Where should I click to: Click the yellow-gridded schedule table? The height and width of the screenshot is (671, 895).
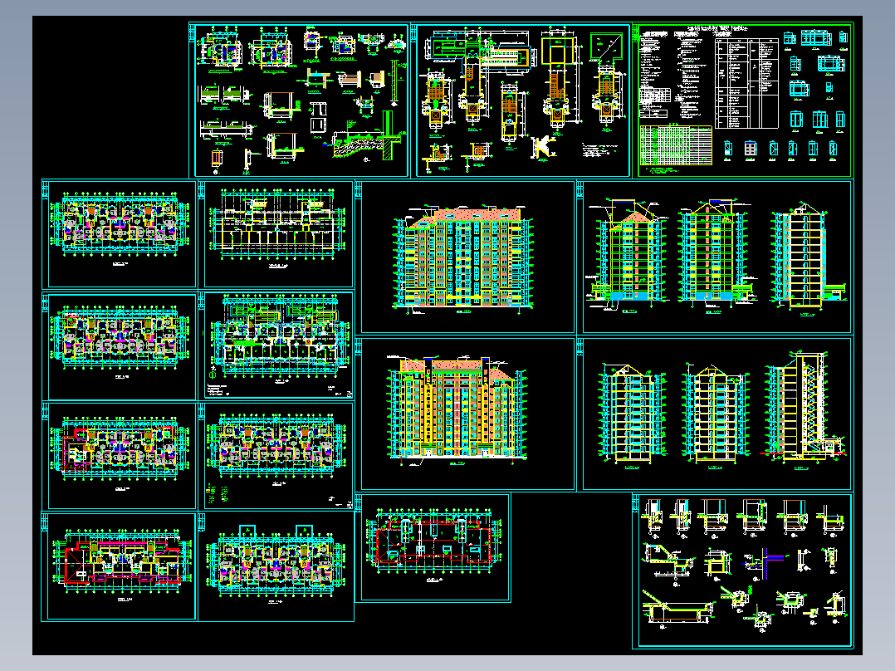675,145
